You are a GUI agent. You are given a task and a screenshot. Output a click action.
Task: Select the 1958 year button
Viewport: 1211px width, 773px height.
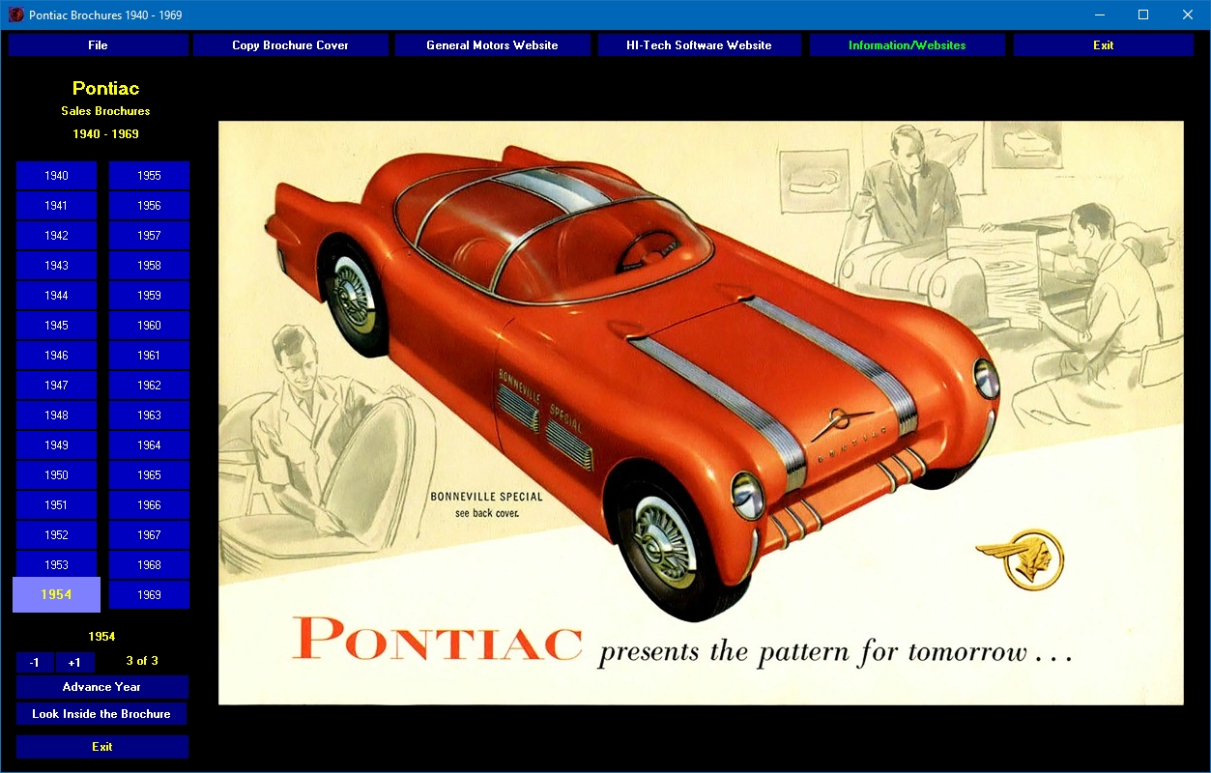[x=149, y=266]
